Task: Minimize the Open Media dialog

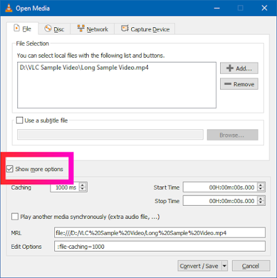Action: click(x=217, y=8)
